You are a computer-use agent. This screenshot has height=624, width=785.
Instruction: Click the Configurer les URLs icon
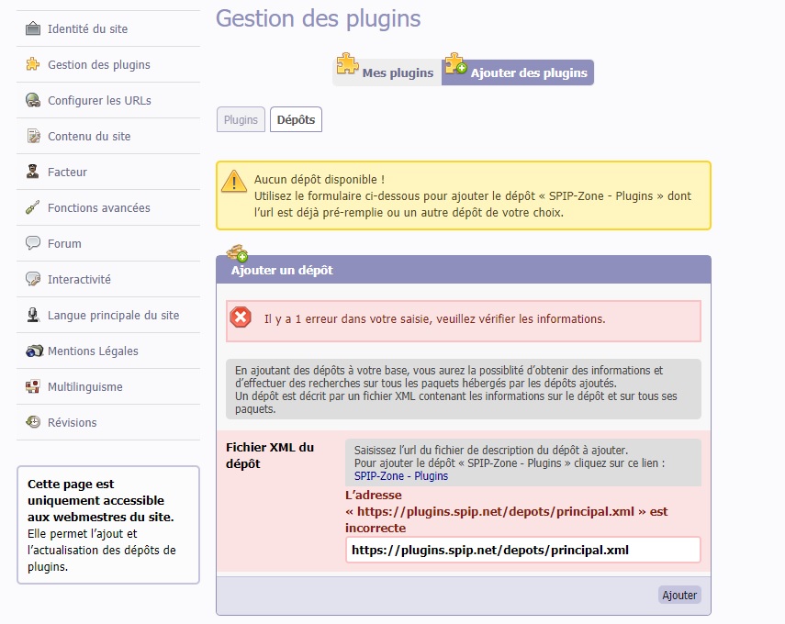(x=33, y=100)
